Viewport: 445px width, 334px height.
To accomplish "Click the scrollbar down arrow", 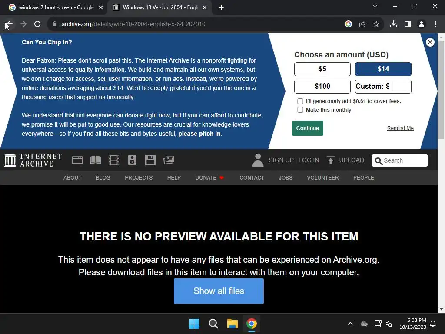I will coord(441,309).
